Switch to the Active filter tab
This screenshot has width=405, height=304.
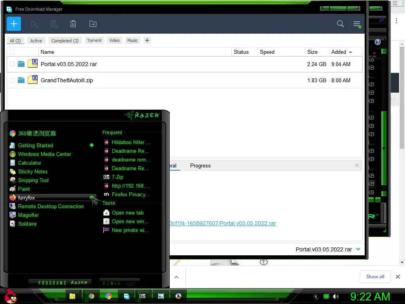click(x=36, y=41)
